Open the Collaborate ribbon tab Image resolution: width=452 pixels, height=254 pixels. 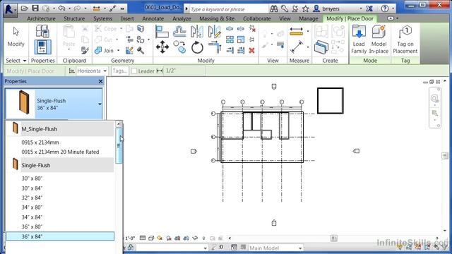tap(257, 18)
